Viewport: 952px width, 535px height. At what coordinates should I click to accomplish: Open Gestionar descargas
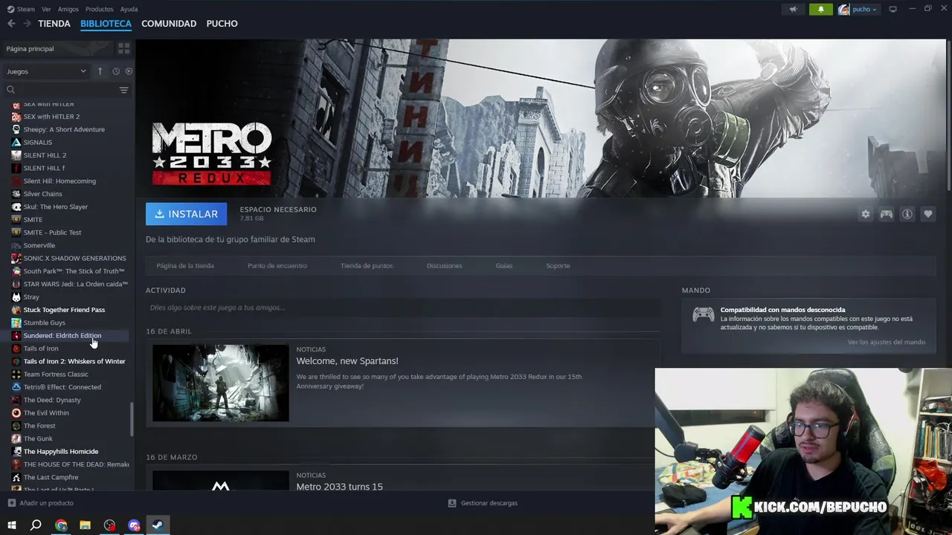coord(482,503)
